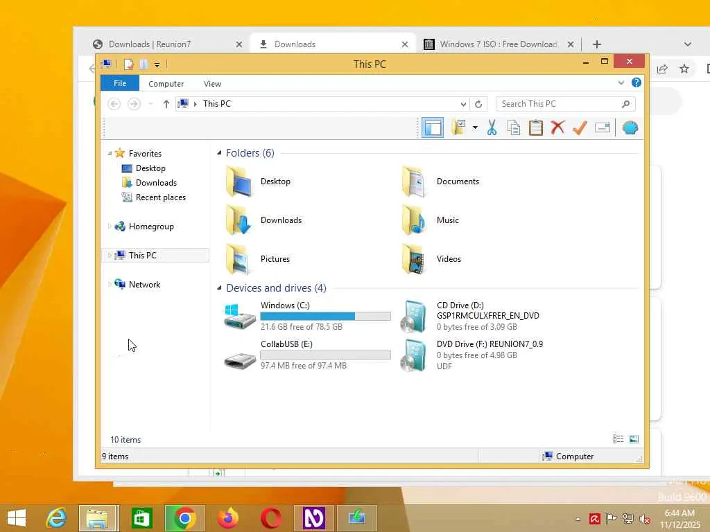Screen dimensions: 710x532
Task: Click the search magnifier icon in Search This PC
Action: pyautogui.click(x=626, y=104)
